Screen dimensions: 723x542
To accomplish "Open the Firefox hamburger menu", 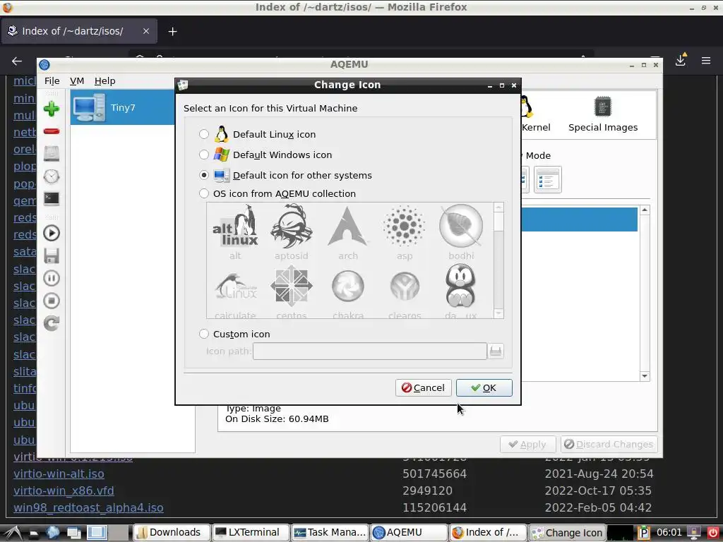I will coord(706,61).
